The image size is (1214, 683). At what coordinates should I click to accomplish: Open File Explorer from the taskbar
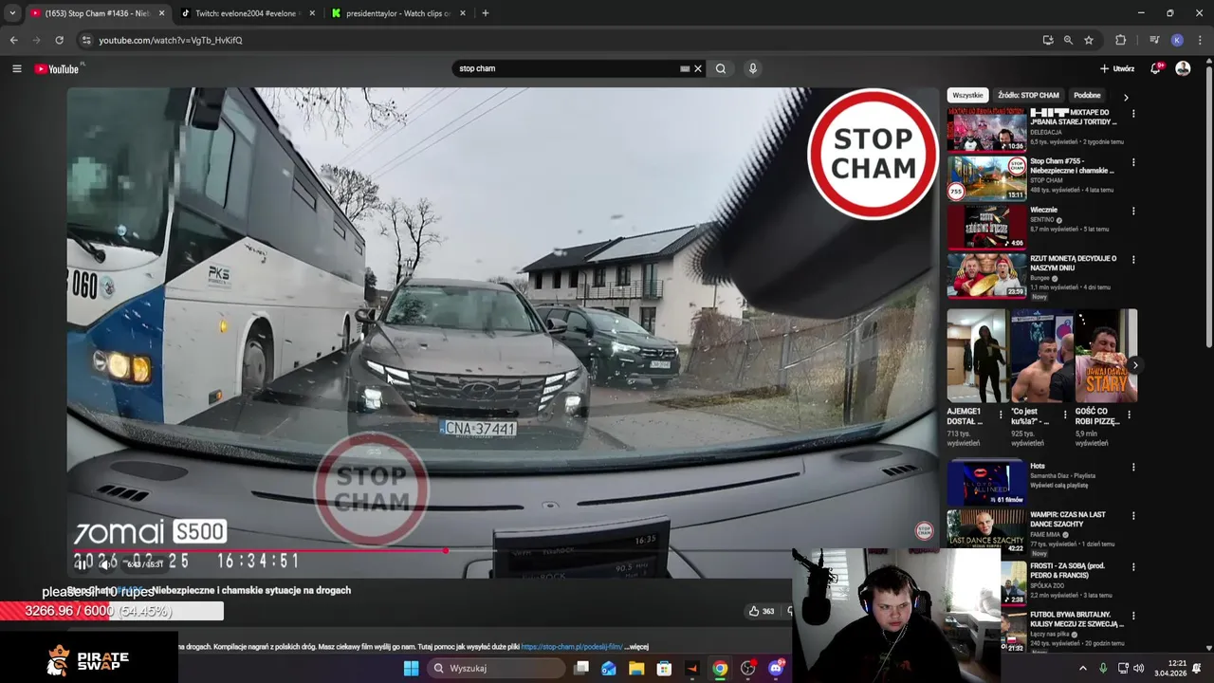[x=636, y=668]
